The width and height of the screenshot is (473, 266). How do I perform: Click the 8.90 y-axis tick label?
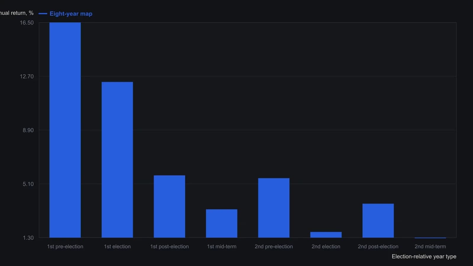tap(28, 130)
